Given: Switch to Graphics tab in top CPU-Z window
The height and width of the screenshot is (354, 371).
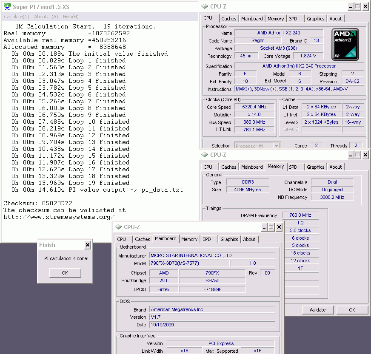Looking at the screenshot, I should (x=315, y=19).
